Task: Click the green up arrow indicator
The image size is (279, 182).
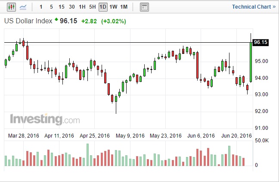Action: click(56, 19)
